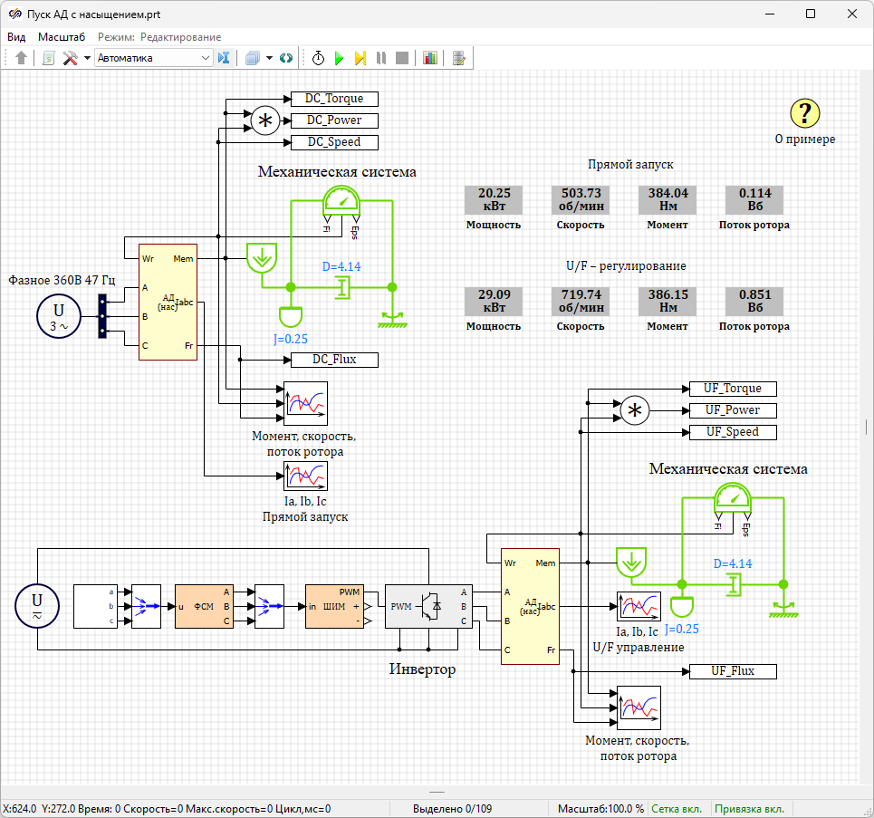Open the yellow question mark 'О примере' icon

(x=804, y=113)
